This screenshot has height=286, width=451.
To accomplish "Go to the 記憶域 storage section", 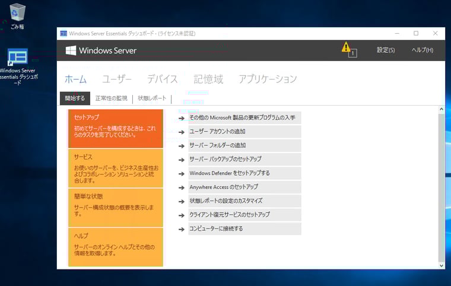I will coord(208,79).
